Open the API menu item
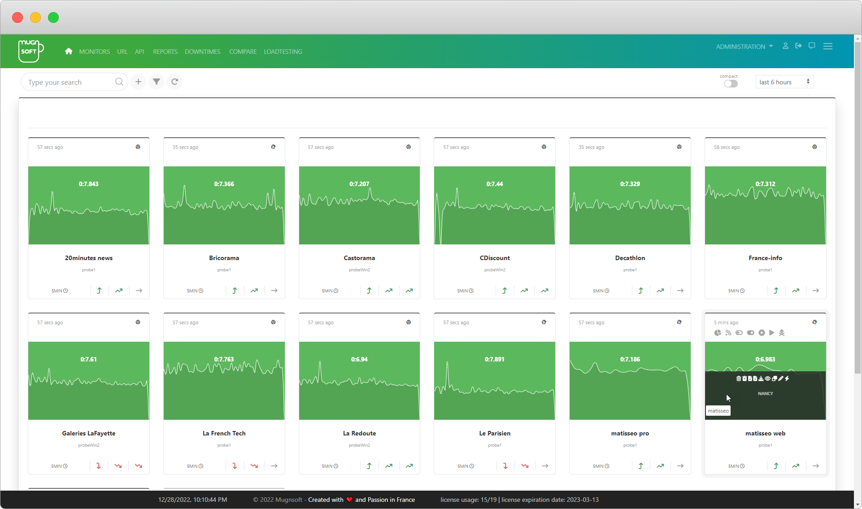 point(139,52)
